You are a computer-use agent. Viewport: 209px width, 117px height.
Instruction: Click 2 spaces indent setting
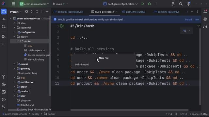point(195,114)
